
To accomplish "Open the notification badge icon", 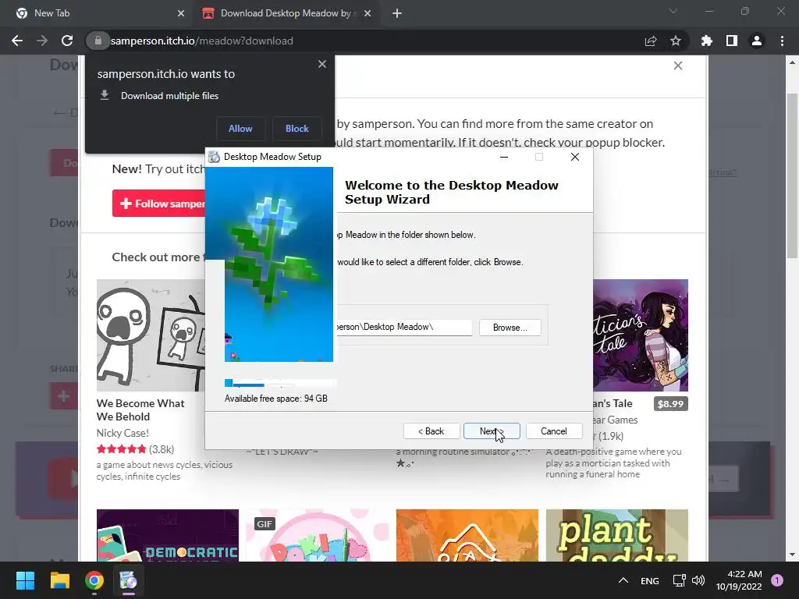I will pos(777,580).
